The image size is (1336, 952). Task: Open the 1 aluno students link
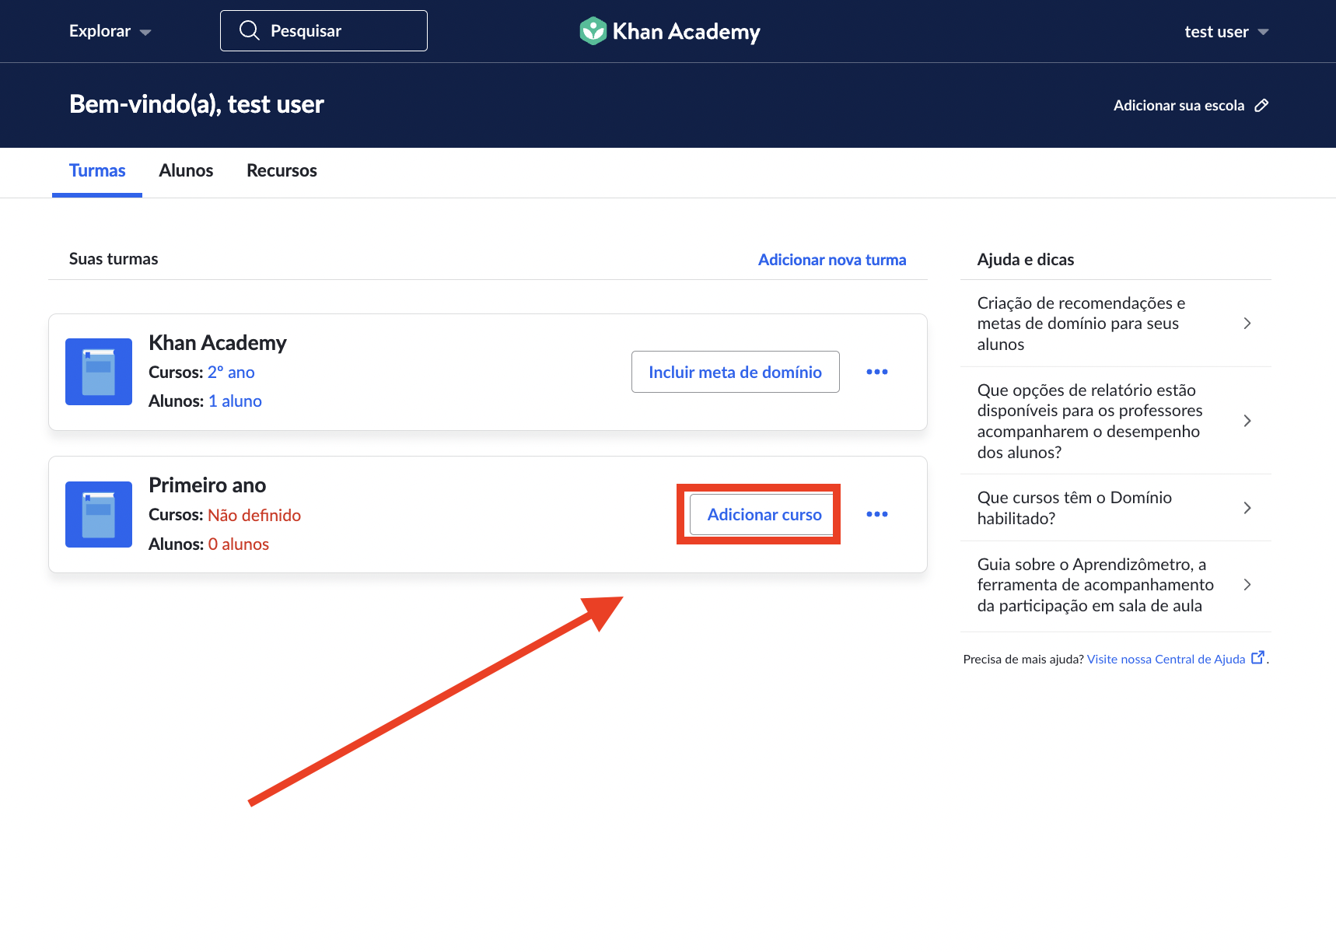tap(235, 401)
